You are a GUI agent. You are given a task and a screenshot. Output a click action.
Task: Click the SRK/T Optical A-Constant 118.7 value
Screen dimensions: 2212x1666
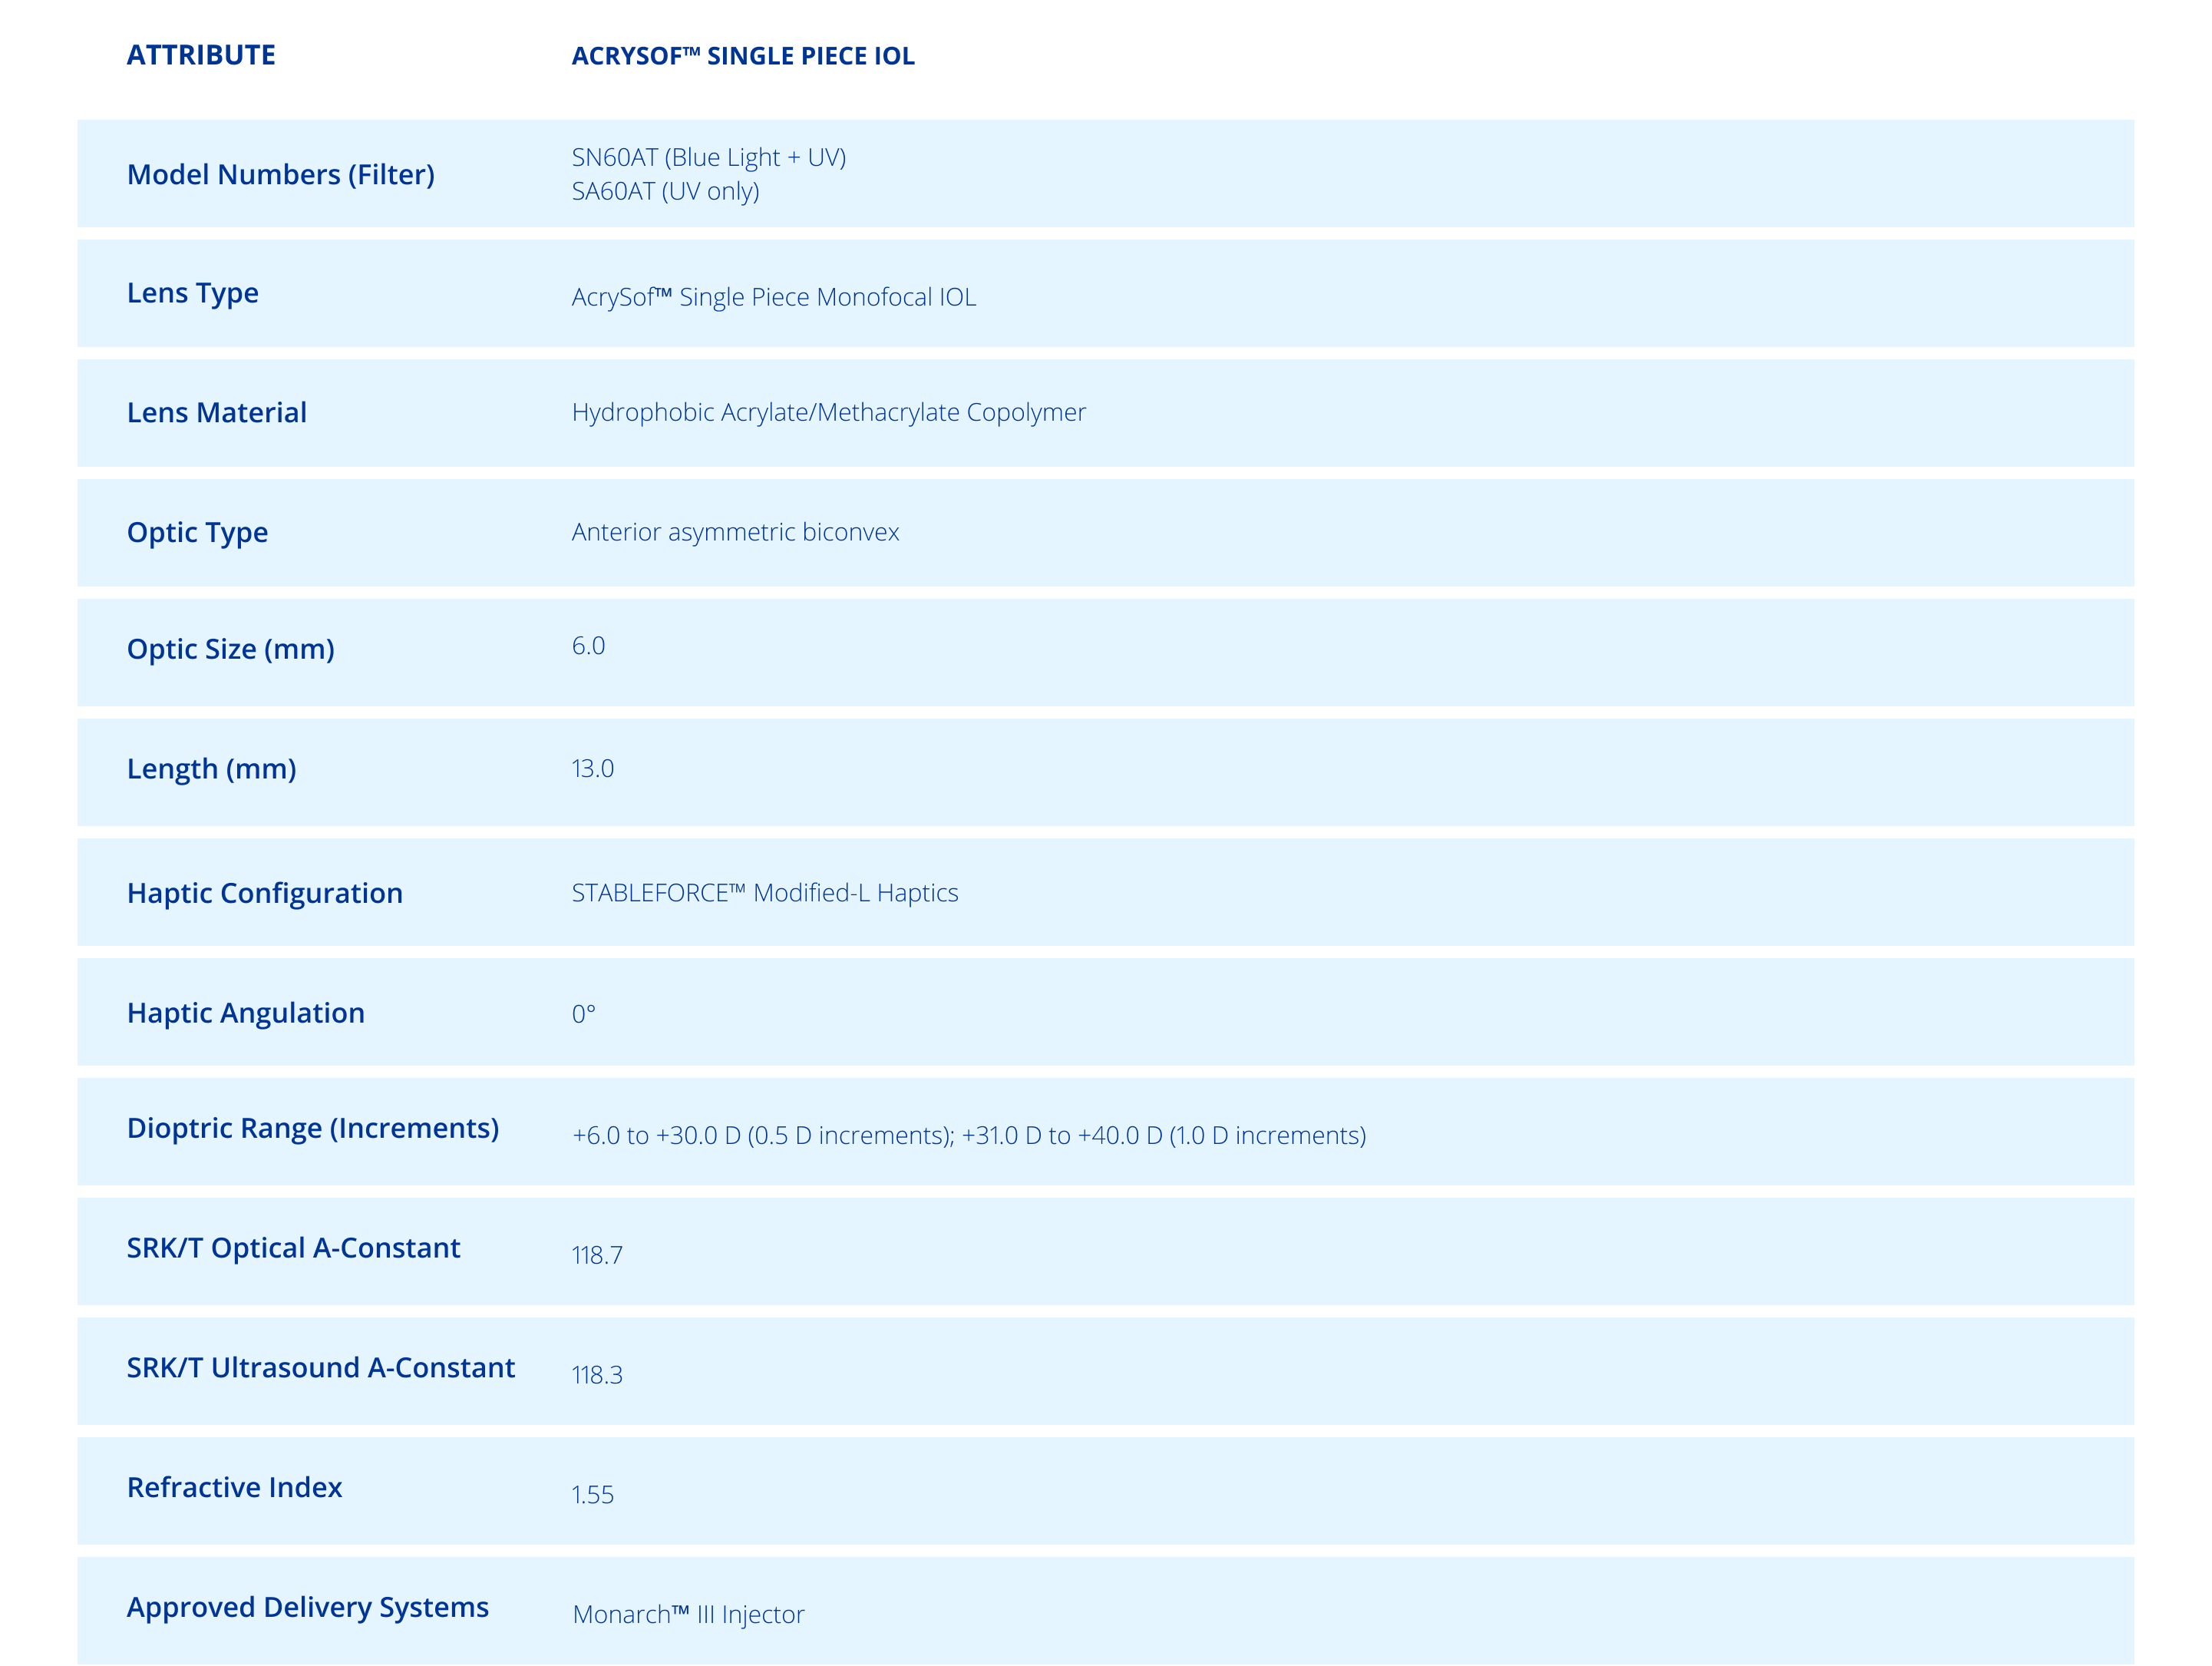596,1255
